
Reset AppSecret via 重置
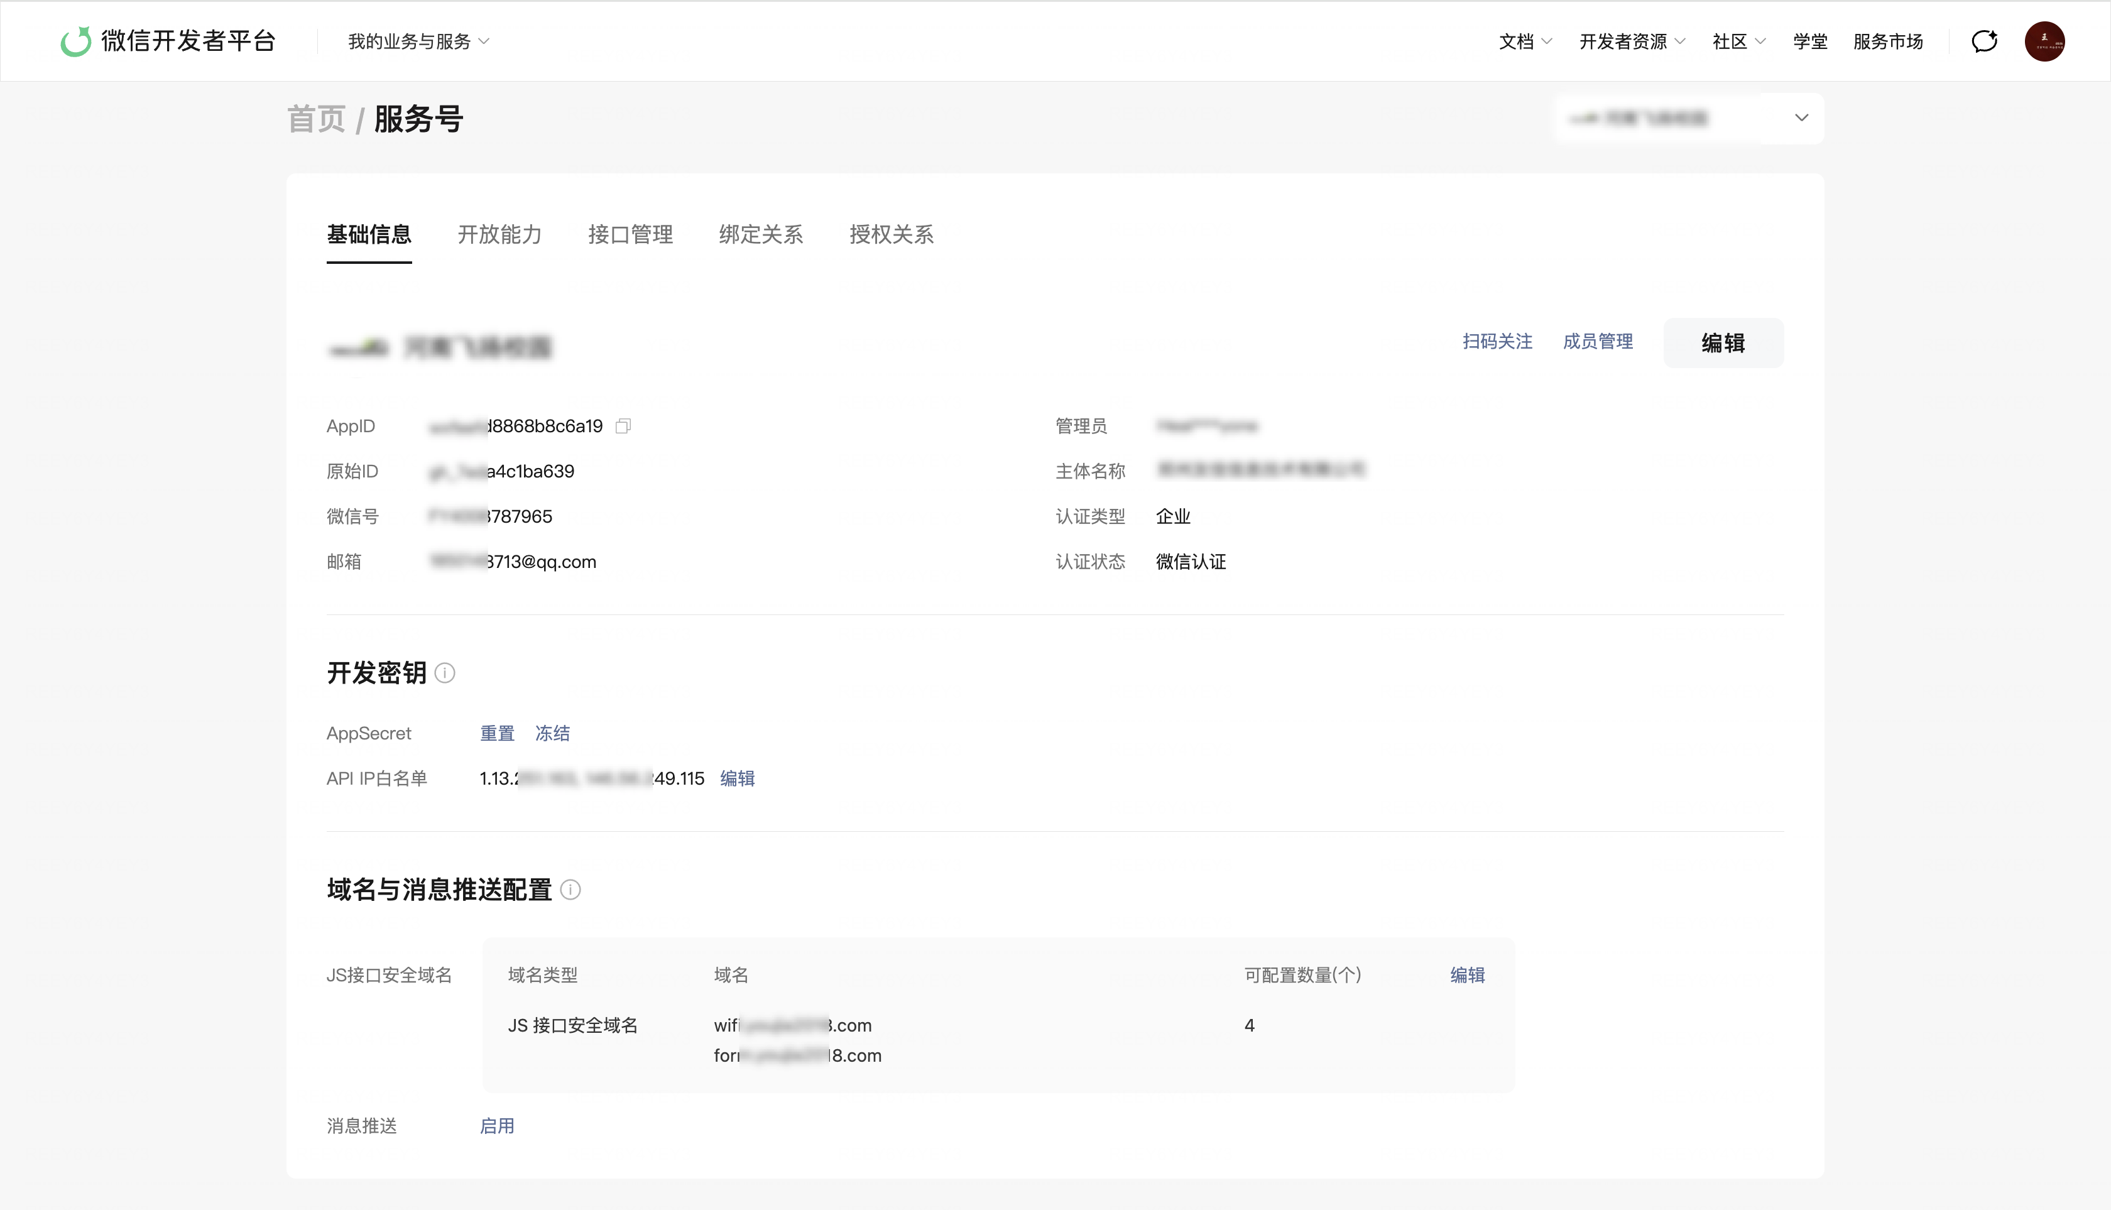[497, 734]
